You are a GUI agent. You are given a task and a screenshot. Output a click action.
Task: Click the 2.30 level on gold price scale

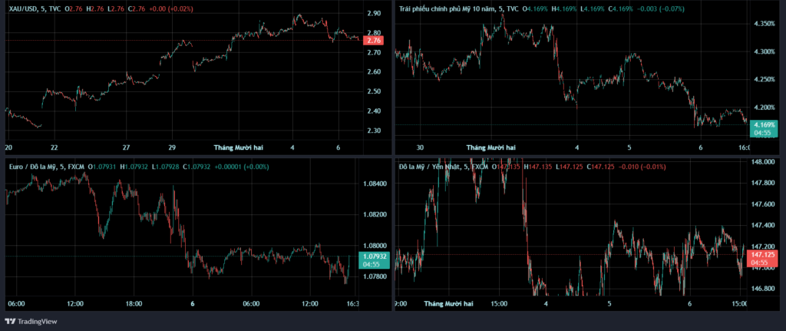(374, 131)
